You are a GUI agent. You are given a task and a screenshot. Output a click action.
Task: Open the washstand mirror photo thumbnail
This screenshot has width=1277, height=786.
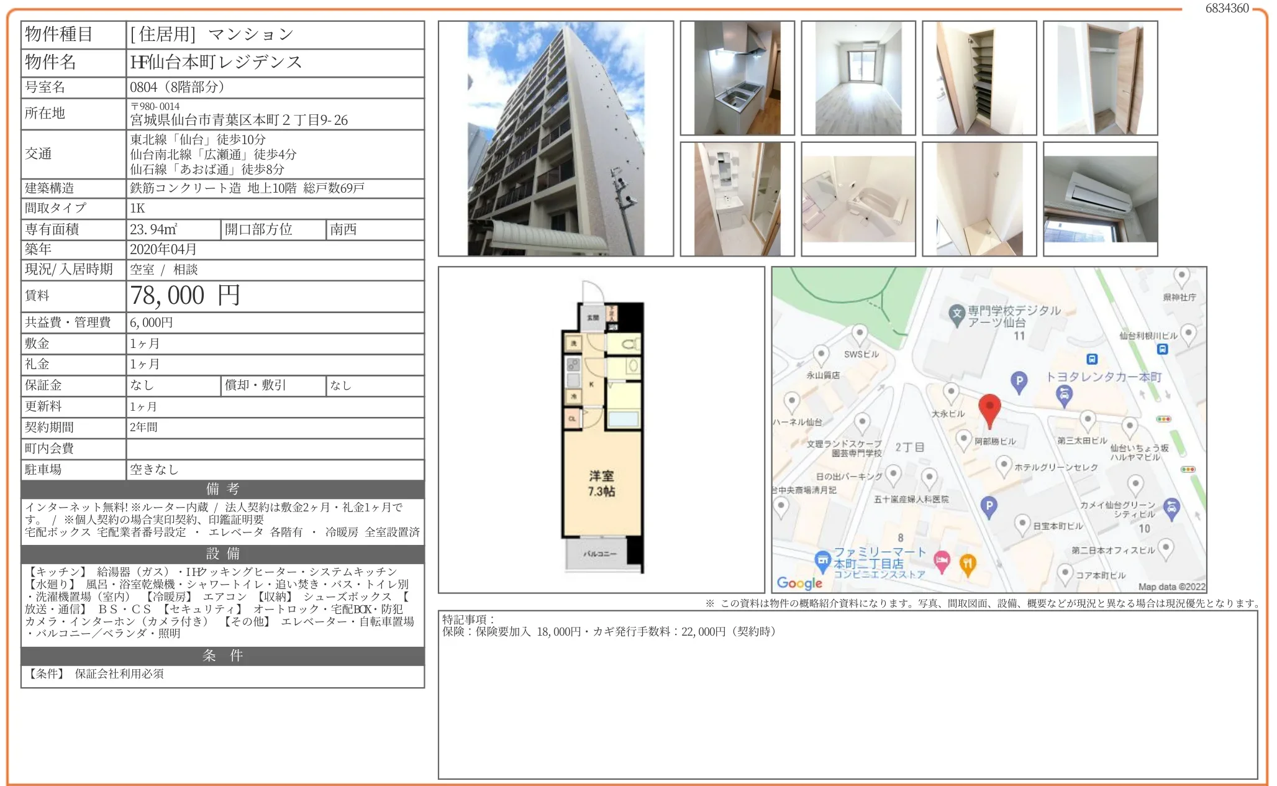737,199
